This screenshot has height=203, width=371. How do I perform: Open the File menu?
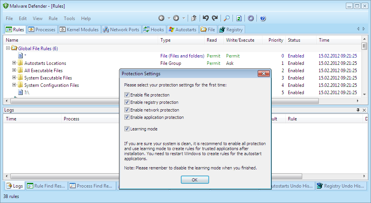(9, 19)
